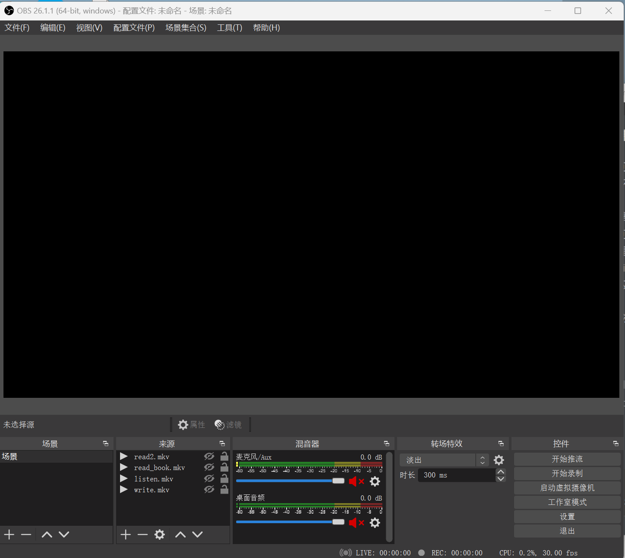This screenshot has width=625, height=558.
Task: Click 启动虚拟摄像机 button
Action: (x=567, y=488)
